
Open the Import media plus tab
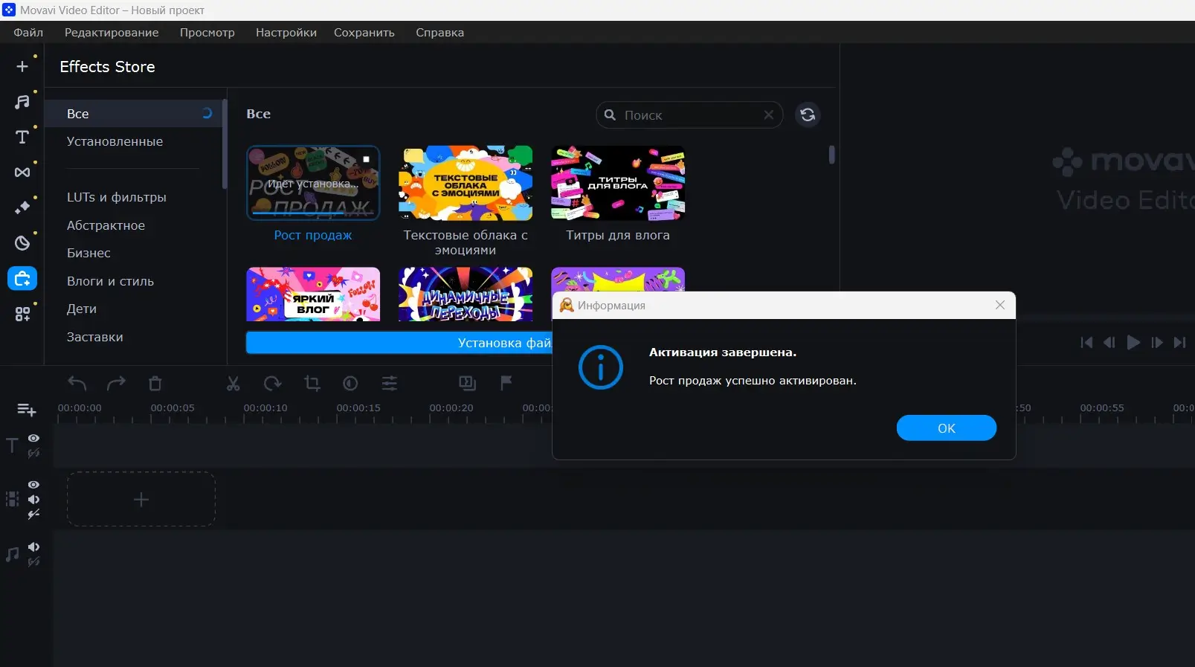click(22, 66)
